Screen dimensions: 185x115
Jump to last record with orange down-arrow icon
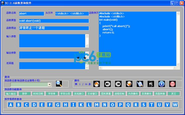point(129,84)
